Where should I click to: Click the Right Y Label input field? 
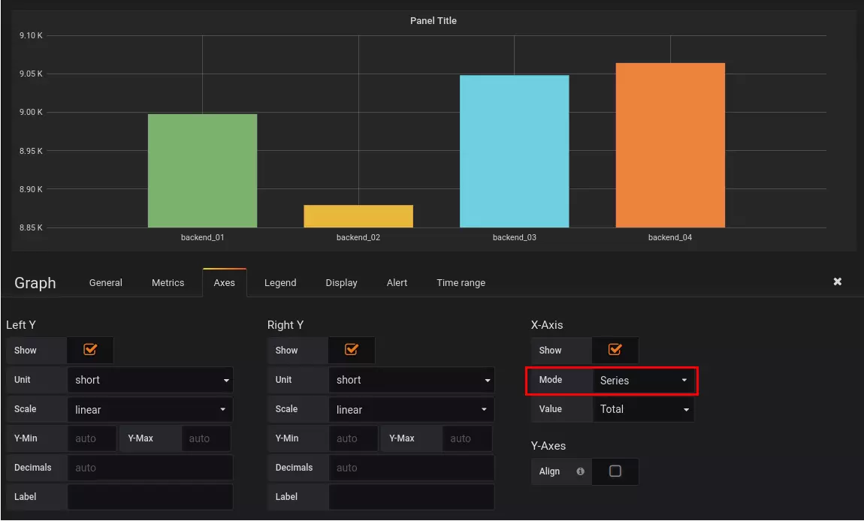pos(412,496)
